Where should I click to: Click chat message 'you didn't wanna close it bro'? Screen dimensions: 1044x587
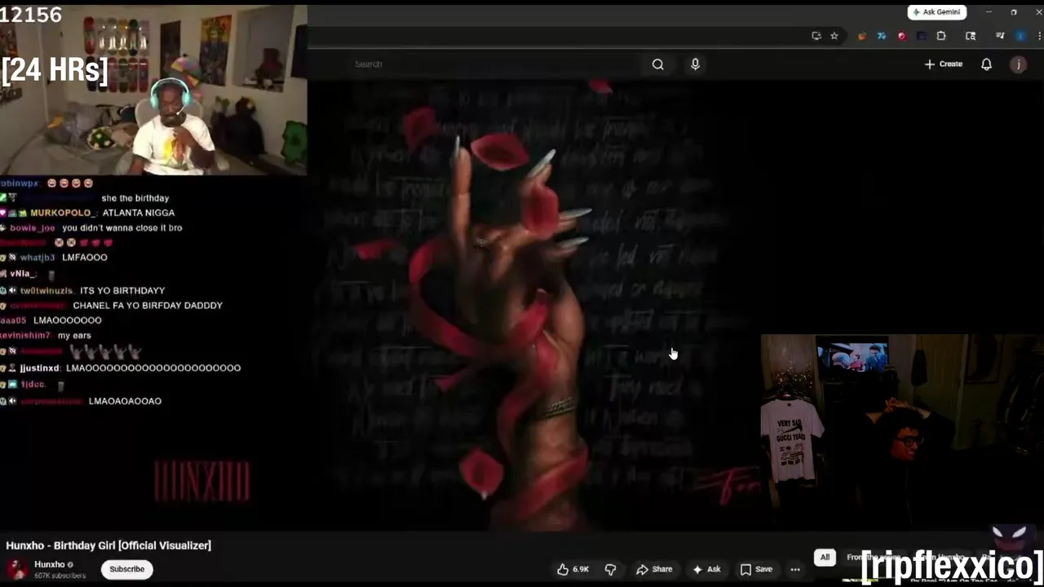click(122, 228)
